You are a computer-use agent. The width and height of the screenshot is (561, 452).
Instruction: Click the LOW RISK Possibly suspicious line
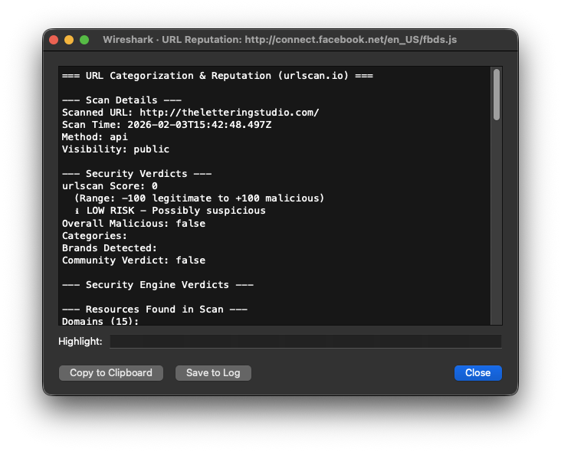[170, 211]
